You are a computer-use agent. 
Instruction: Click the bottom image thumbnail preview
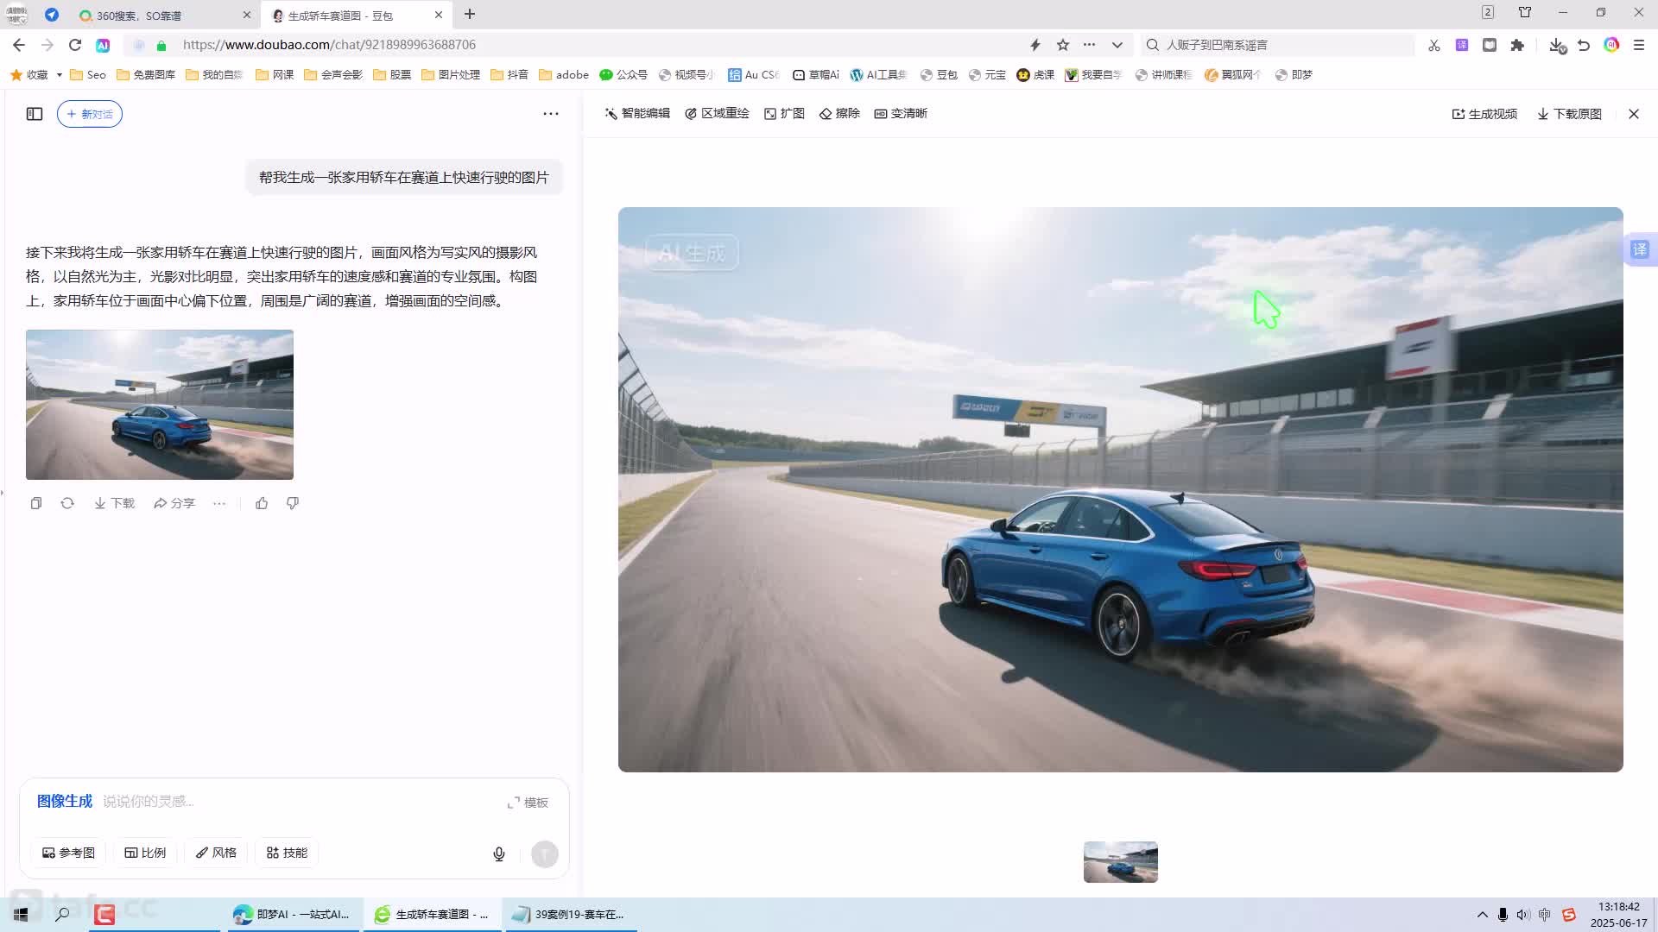click(x=1120, y=862)
